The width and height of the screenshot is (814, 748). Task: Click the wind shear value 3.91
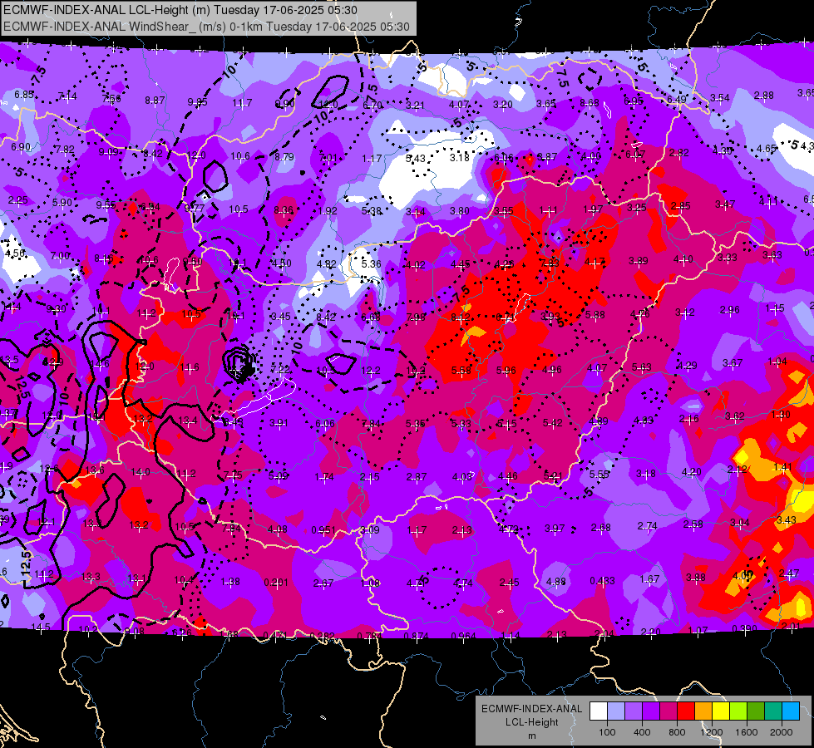(279, 423)
